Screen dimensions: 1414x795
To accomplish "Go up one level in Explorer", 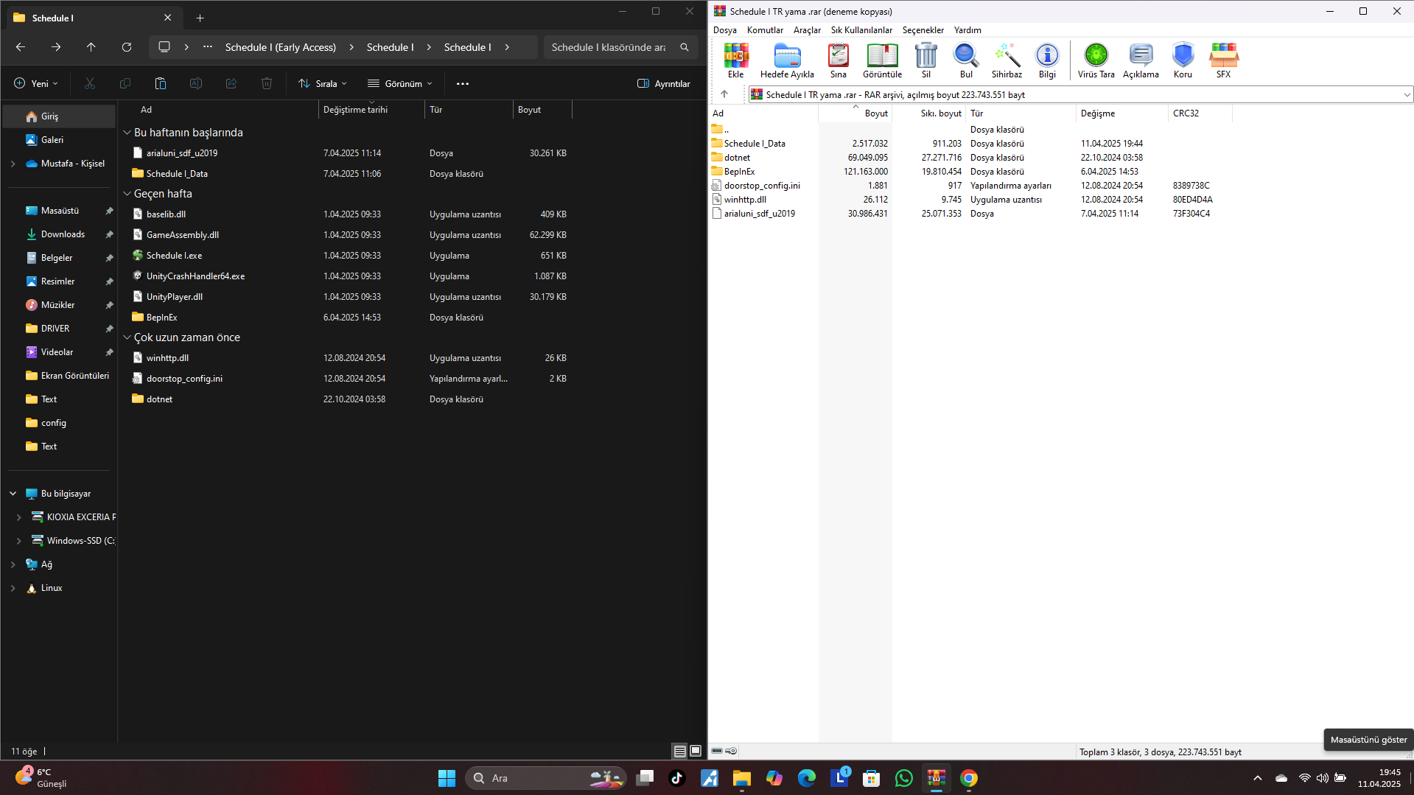I will pos(91,47).
